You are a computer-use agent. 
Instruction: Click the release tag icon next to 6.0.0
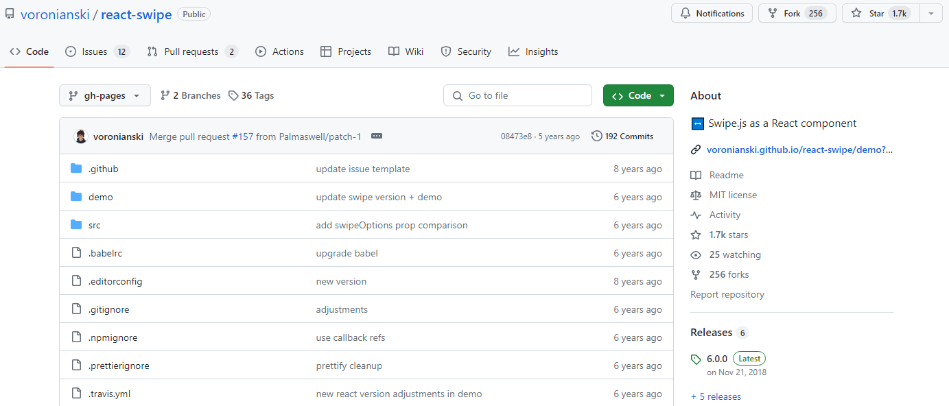tap(696, 358)
